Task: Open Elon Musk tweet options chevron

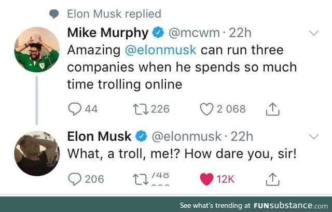Action: click(x=314, y=137)
